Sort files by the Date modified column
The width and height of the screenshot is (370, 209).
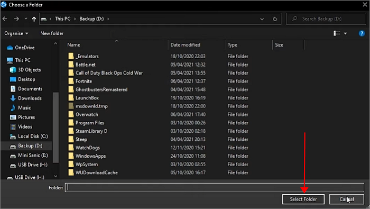(186, 45)
